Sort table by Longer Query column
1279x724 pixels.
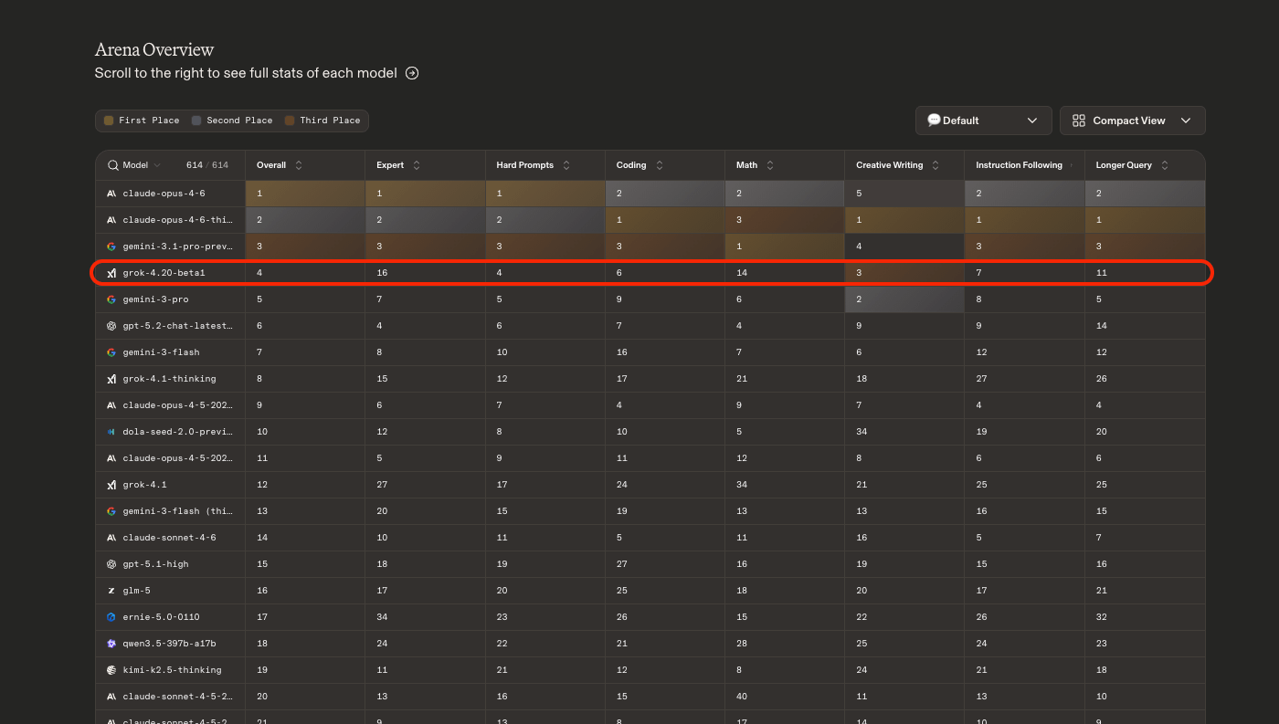coord(1165,165)
